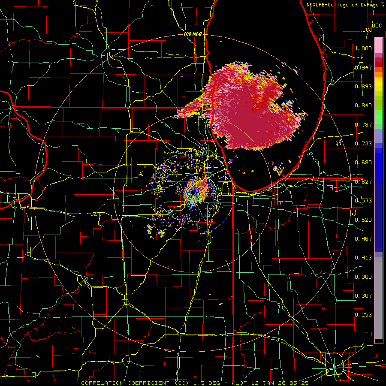The image size is (386, 386).
Task: Click the 0.947 scale value
Action: coord(363,67)
